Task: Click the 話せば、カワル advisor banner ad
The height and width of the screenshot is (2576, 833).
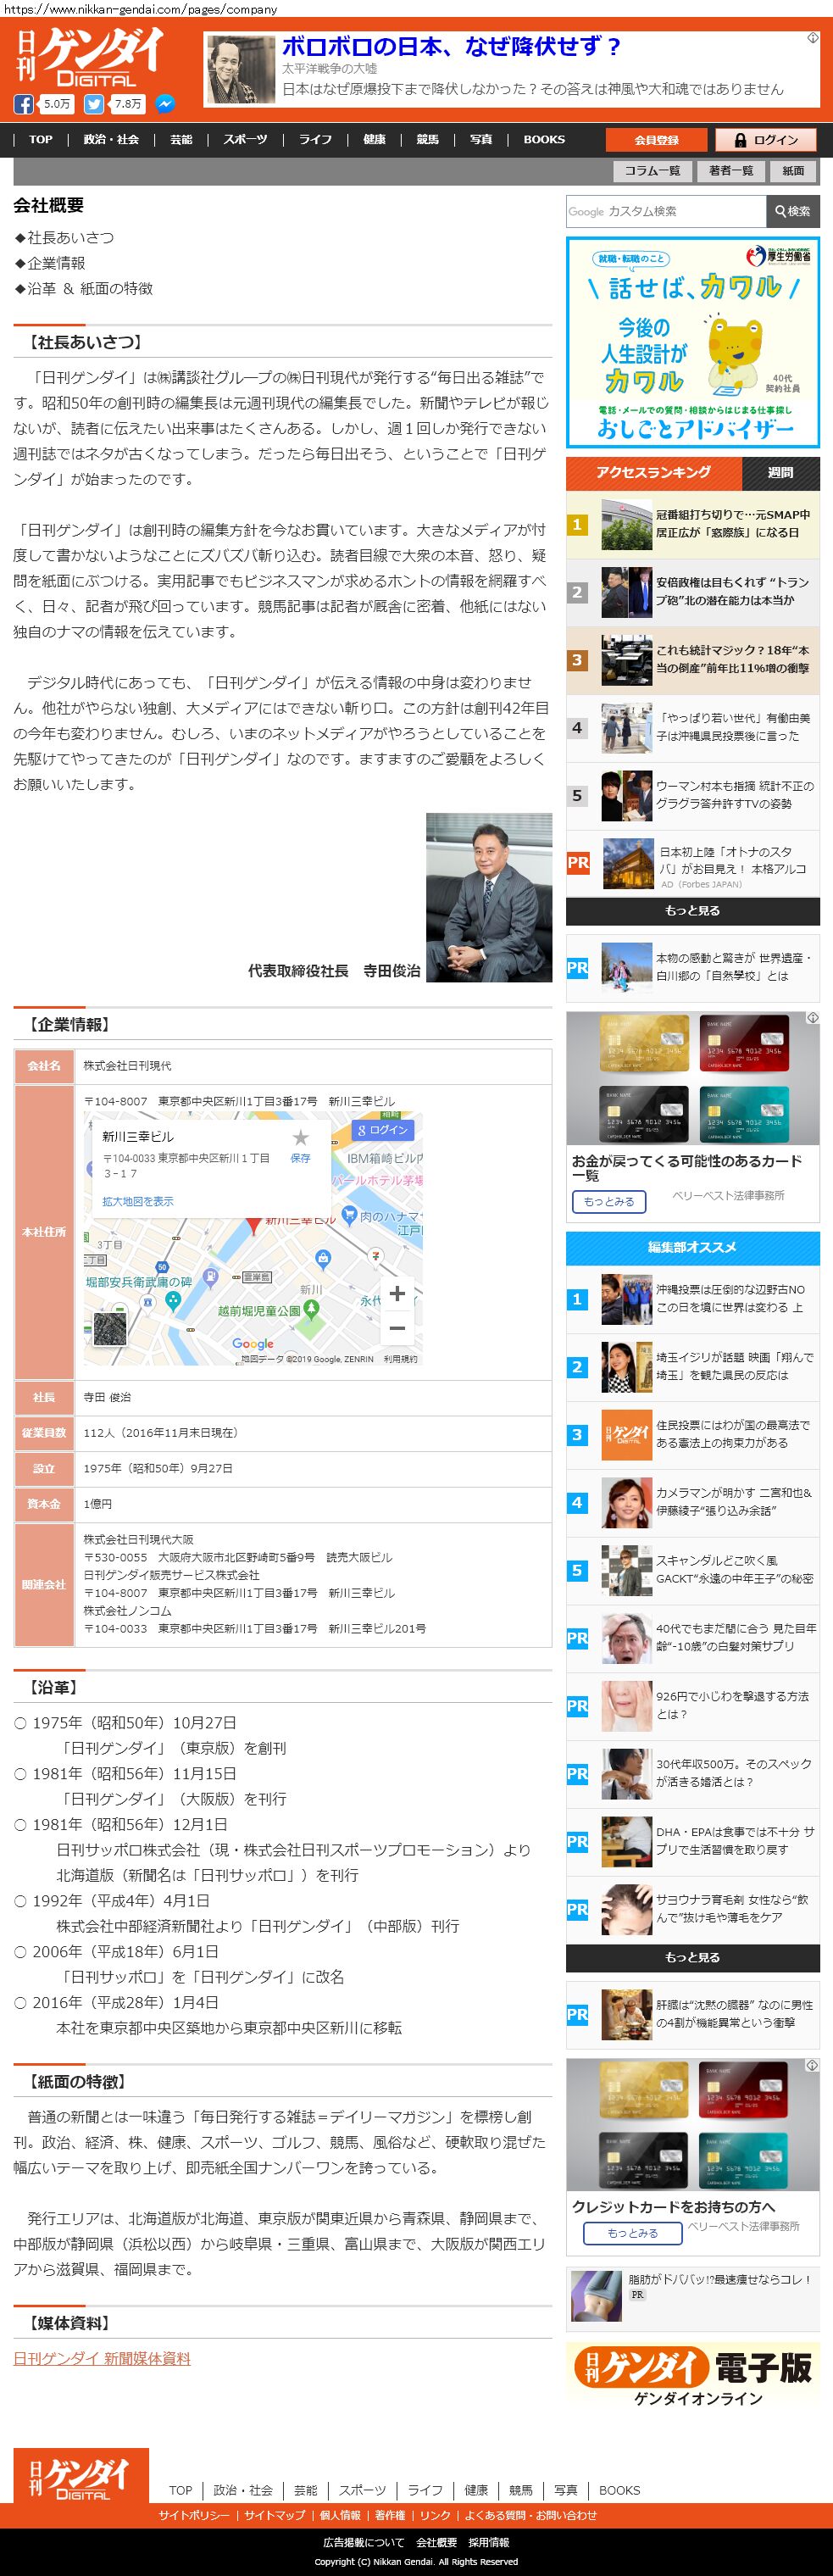Action: [693, 342]
